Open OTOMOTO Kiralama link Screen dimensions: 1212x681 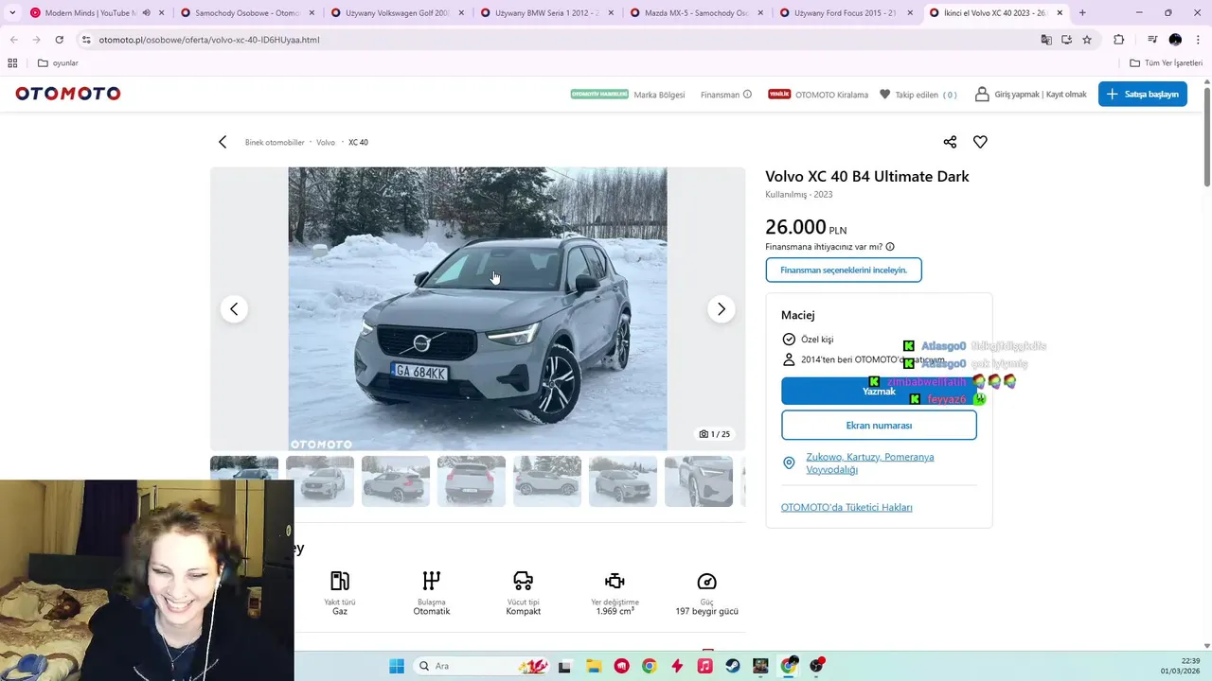tap(831, 95)
